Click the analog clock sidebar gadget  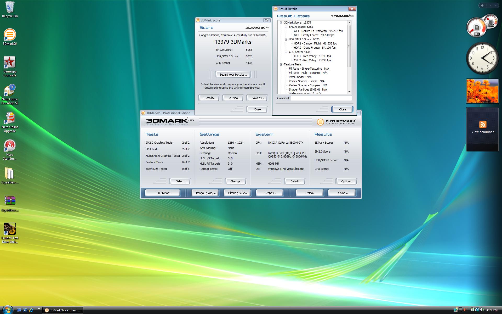[x=482, y=58]
